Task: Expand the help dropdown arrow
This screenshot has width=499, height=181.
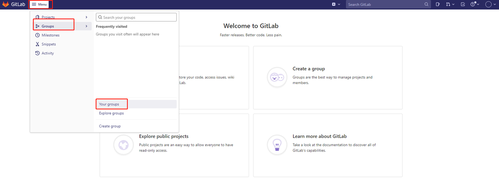Action: pos(478,5)
